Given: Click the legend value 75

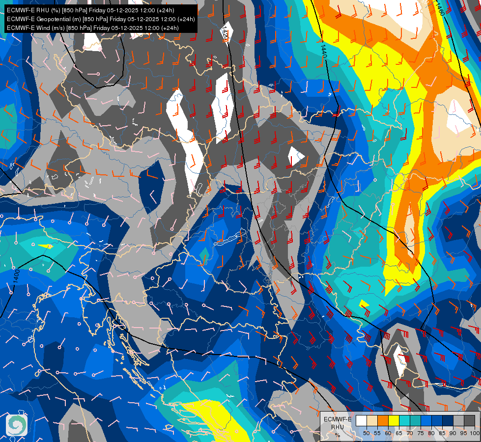Looking at the screenshot, I should pyautogui.click(x=421, y=433).
